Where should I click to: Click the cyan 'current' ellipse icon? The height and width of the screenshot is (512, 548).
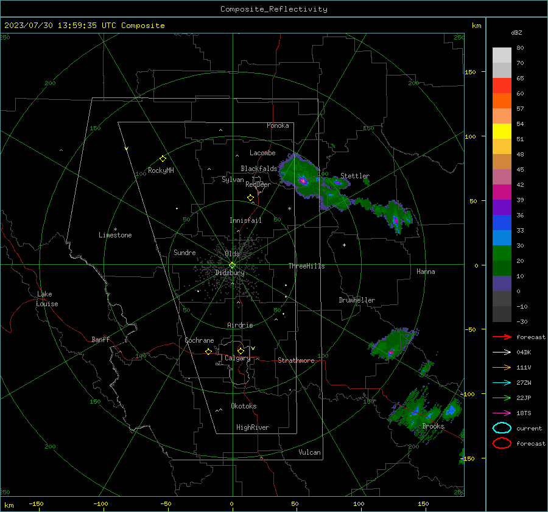502,428
